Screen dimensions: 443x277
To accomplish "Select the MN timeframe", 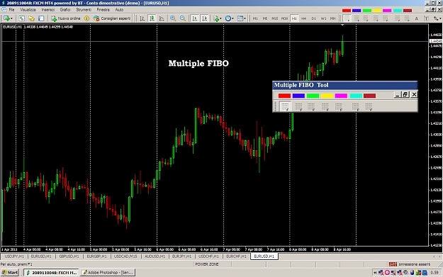I will 333,18.
